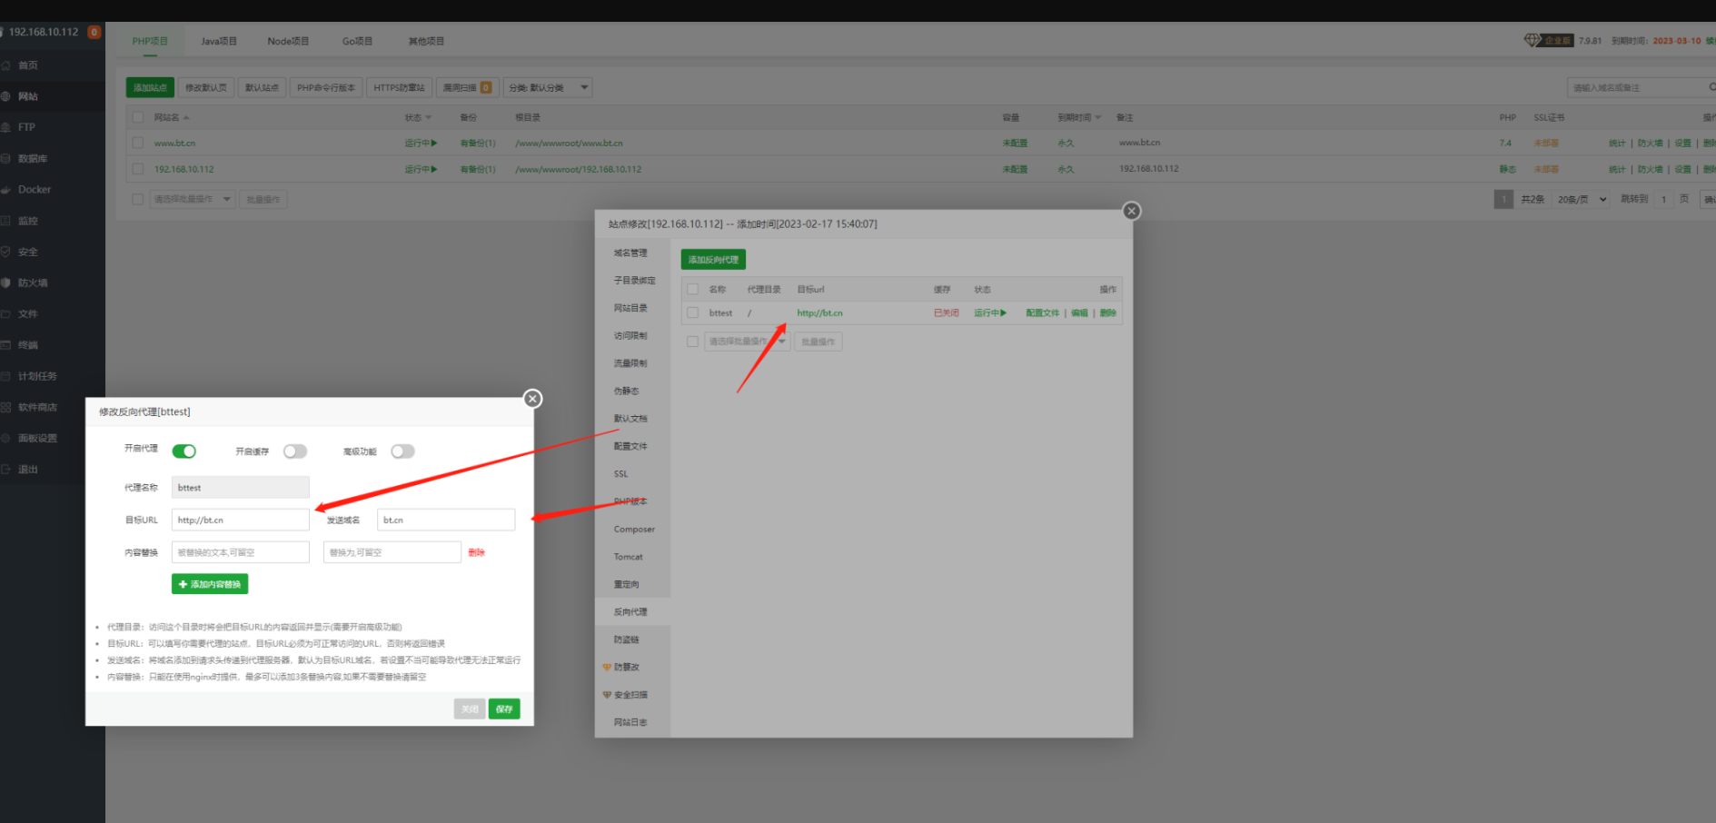Click the 企业版 diamond icon at top
Viewport: 1716px width, 823px height.
(1532, 40)
